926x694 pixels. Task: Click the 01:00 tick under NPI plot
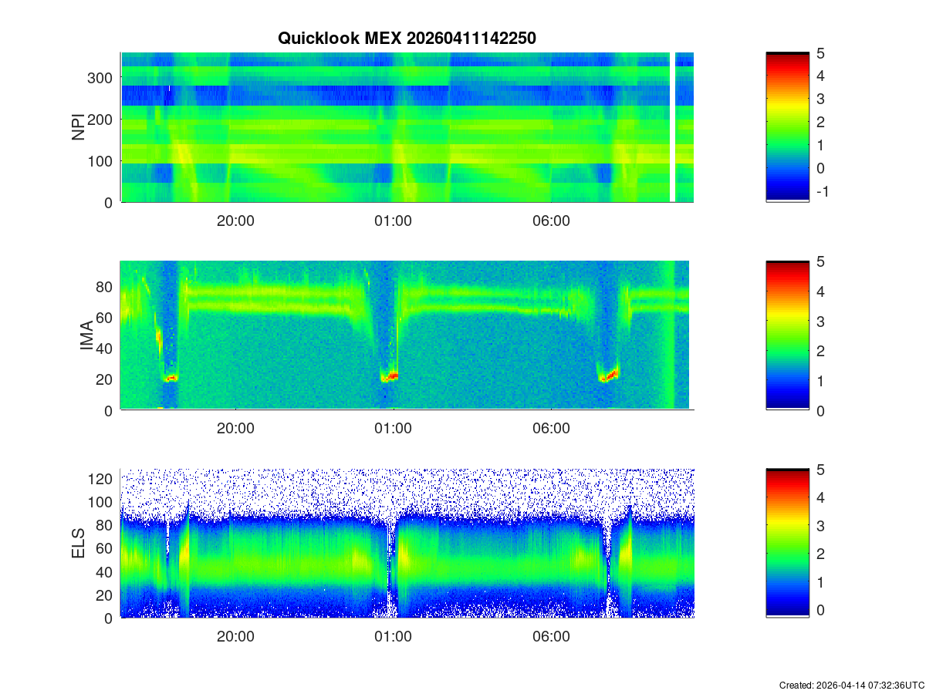click(394, 221)
